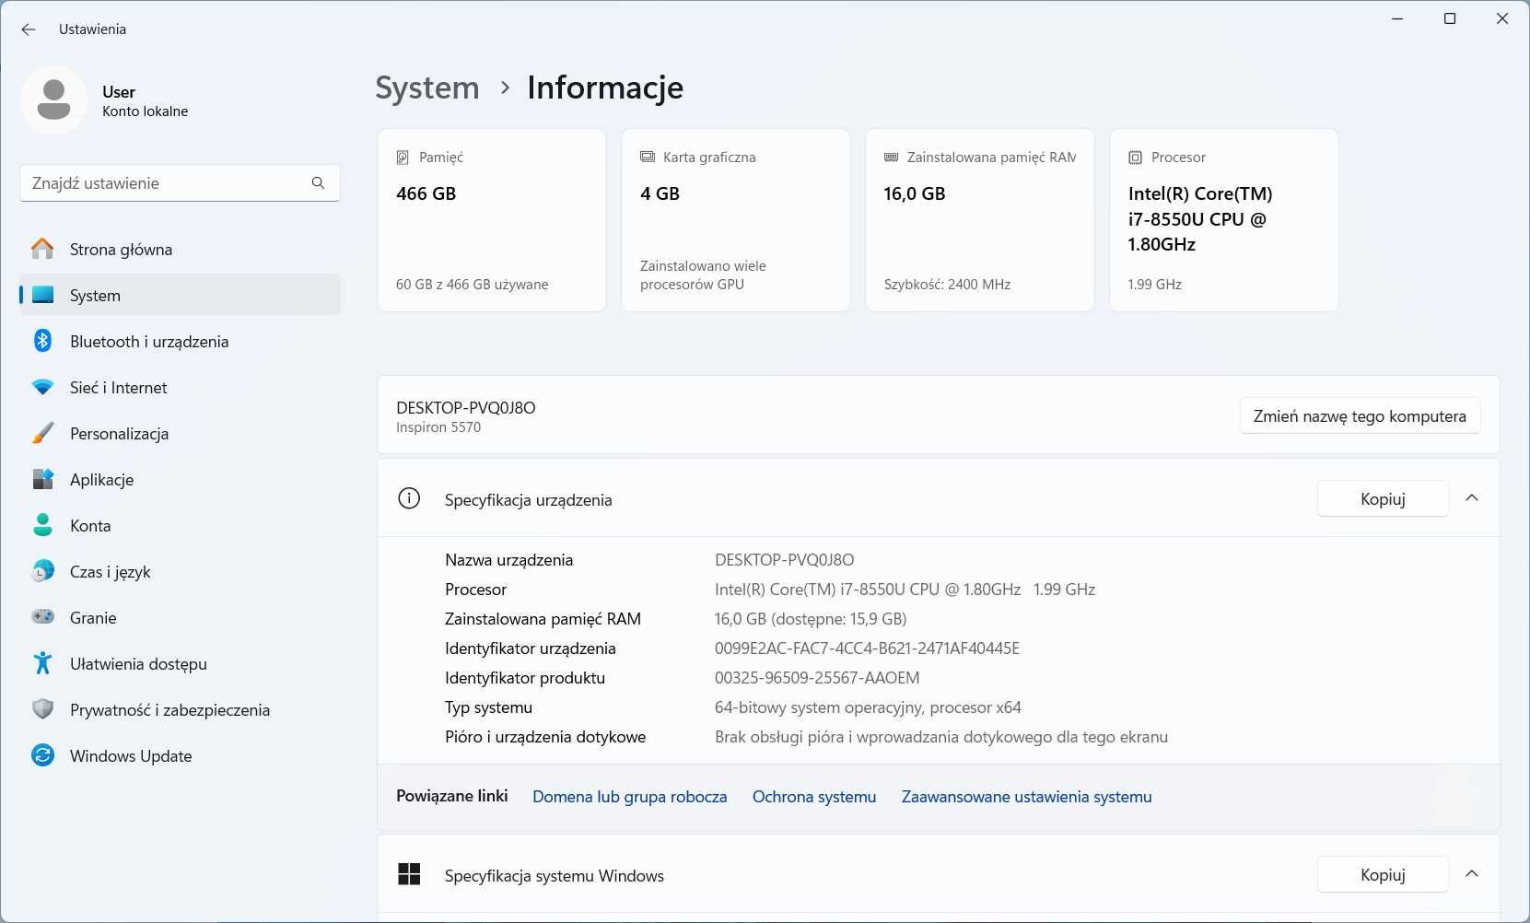
Task: Click the System monitor icon in sidebar
Action: coord(42,295)
